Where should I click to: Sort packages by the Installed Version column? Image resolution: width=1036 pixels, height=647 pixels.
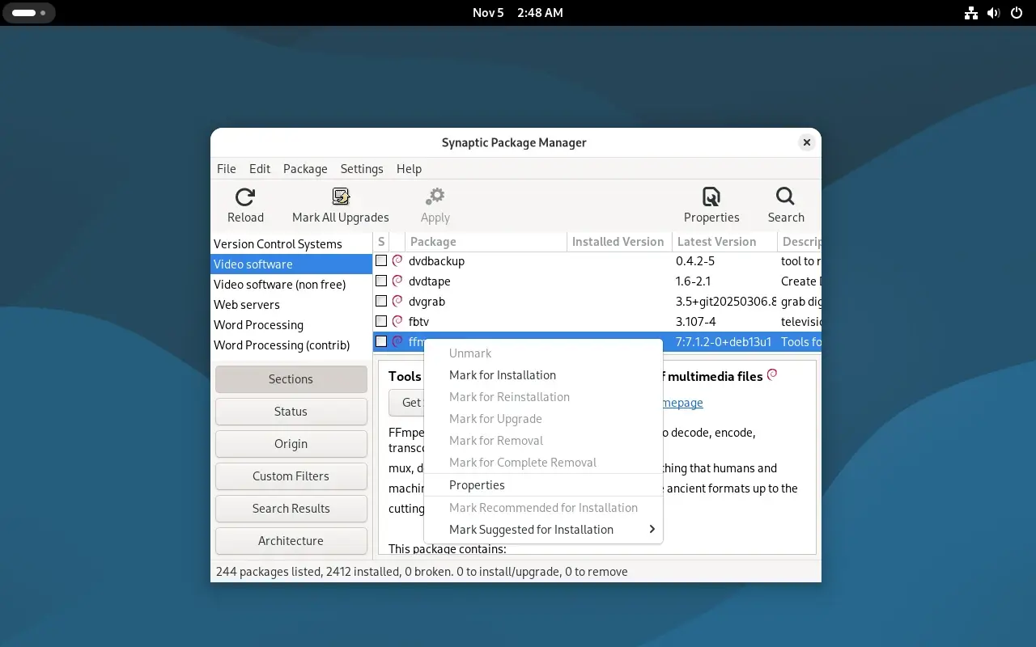618,241
